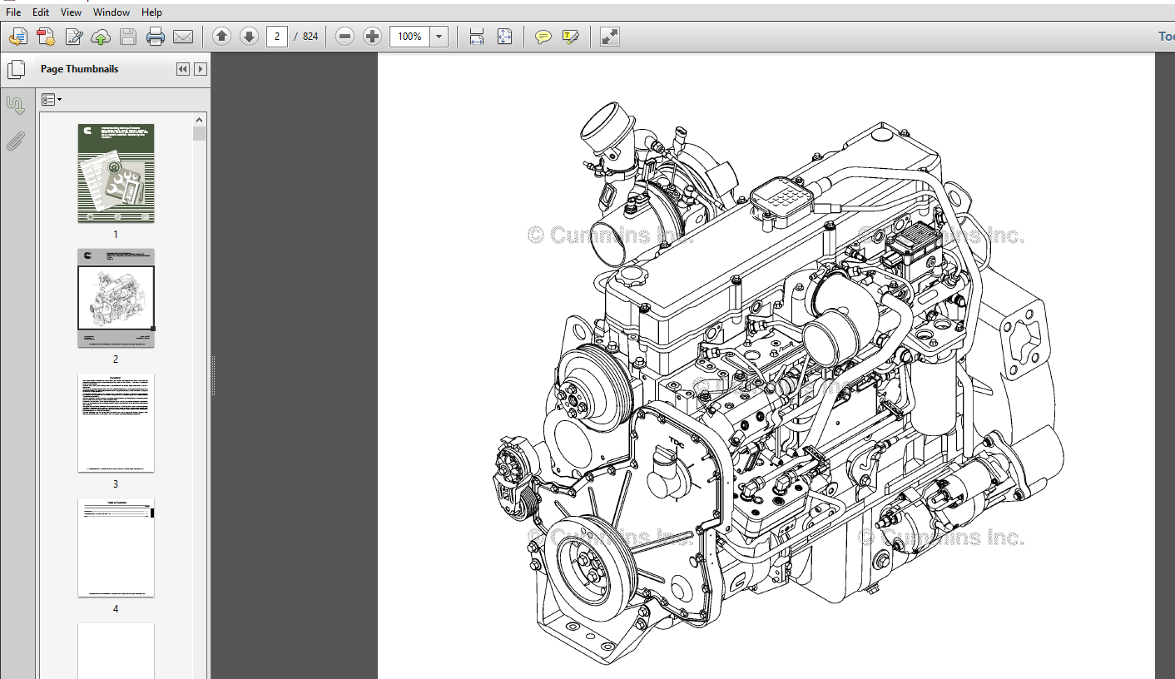Select page 2 thumbnail

[116, 298]
